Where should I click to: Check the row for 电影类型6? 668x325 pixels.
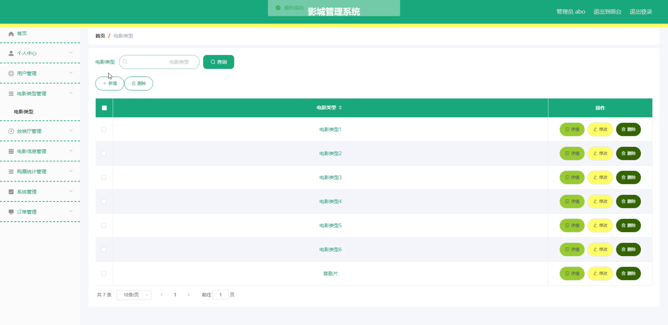pos(104,249)
